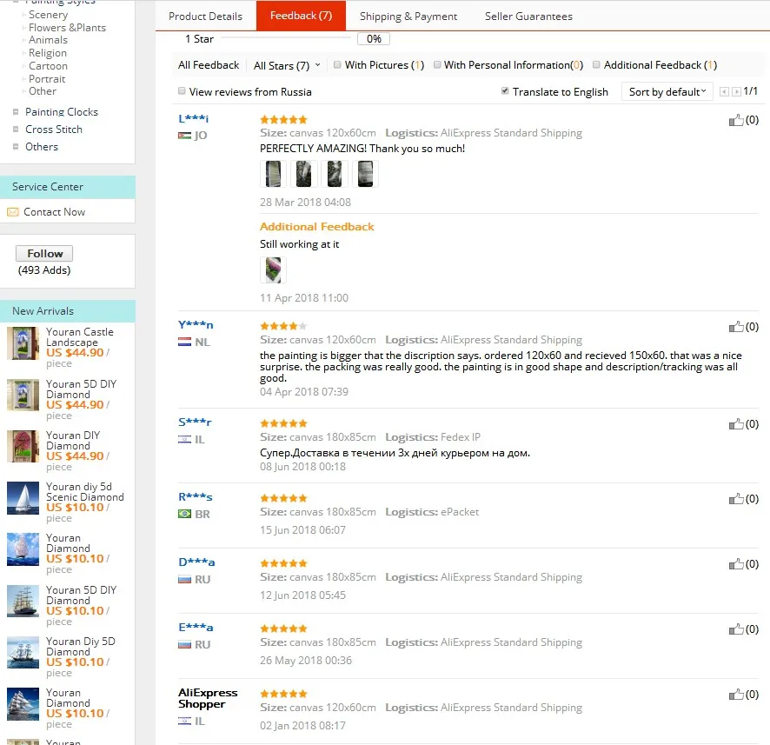Image resolution: width=770 pixels, height=745 pixels.
Task: Open the All Stars (7) dropdown
Action: [x=287, y=65]
